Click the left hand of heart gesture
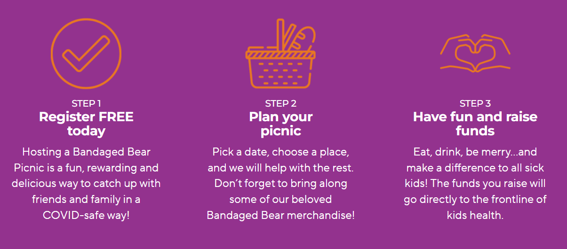The height and width of the screenshot is (249, 567). click(x=457, y=53)
